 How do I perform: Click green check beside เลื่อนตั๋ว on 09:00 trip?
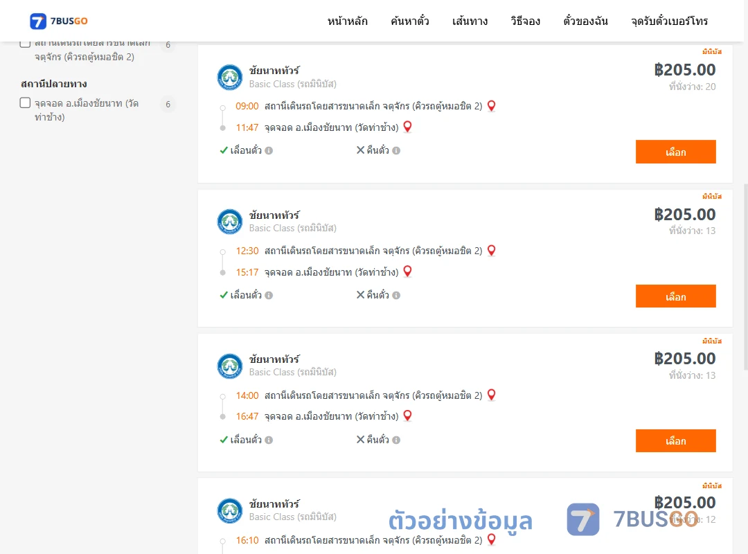[224, 150]
